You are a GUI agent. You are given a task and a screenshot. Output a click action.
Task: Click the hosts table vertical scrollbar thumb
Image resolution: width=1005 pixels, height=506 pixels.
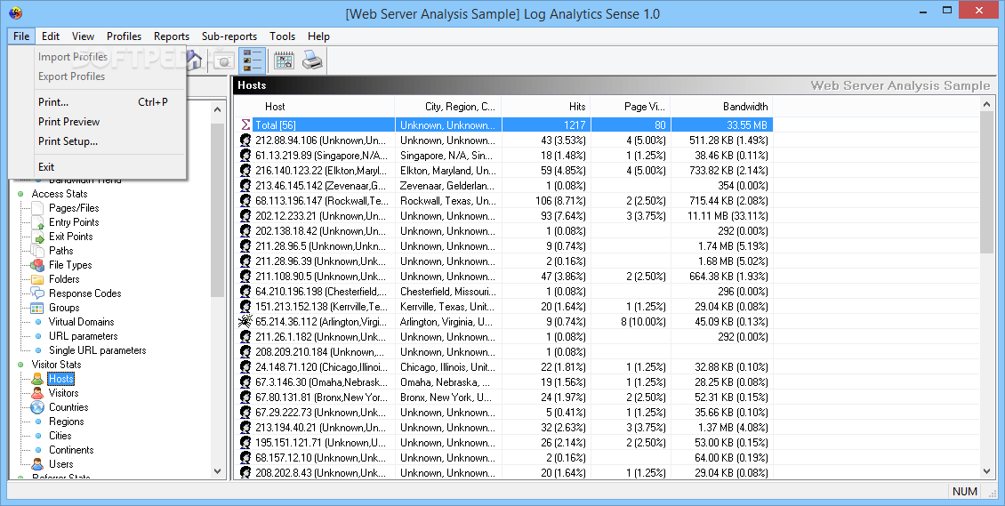[986, 184]
